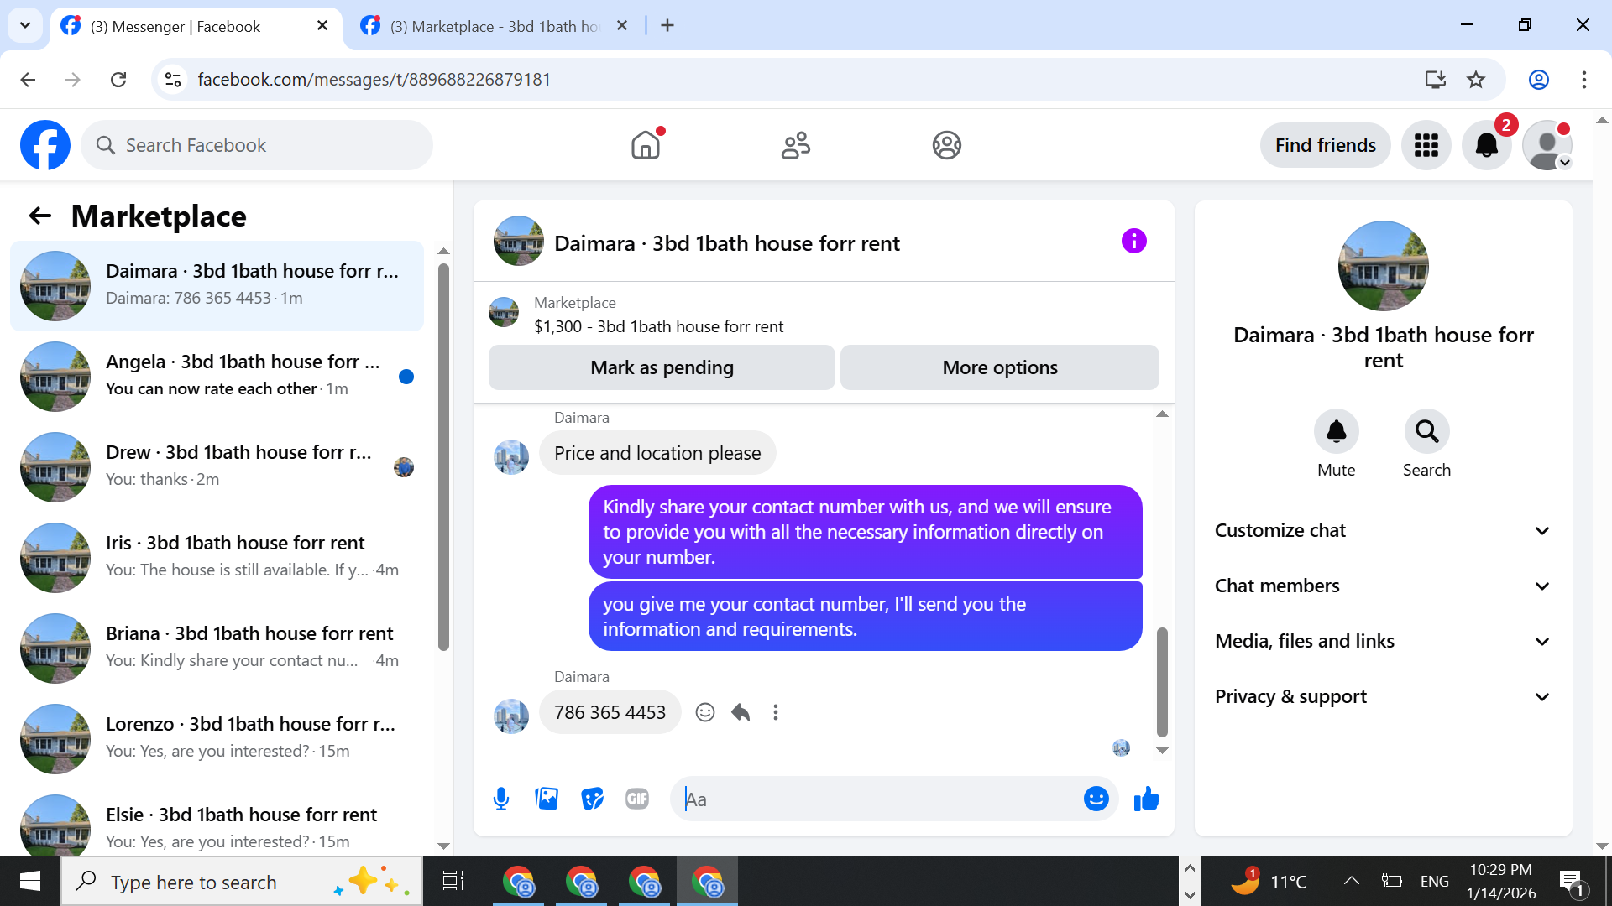Switch to the Marketplace browser tab

494,26
